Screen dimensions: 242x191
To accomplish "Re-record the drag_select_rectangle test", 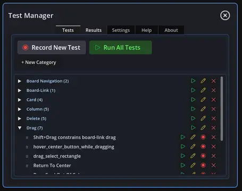I will coord(203,156).
